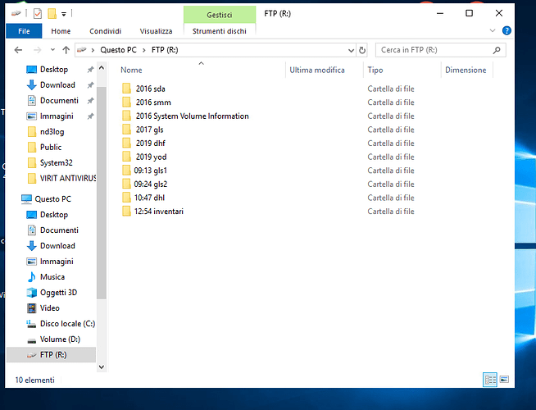Go up one folder level
Image resolution: width=536 pixels, height=410 pixels.
[66, 50]
